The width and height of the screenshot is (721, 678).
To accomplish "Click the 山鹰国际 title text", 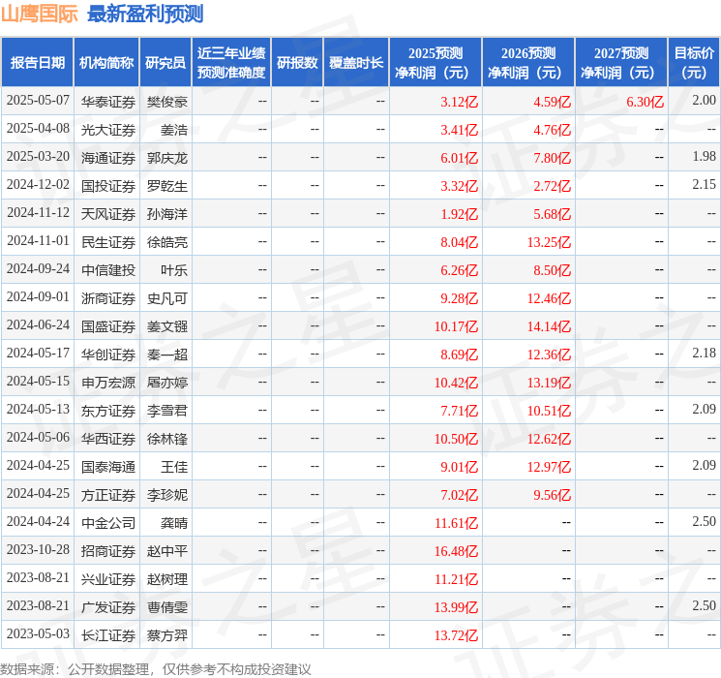I will coord(39,14).
